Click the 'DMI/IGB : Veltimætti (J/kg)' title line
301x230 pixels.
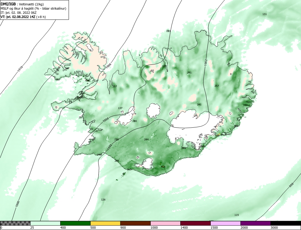point(22,4)
